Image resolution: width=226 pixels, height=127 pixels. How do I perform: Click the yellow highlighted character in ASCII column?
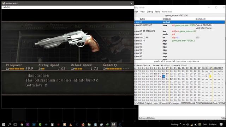click(x=210, y=77)
